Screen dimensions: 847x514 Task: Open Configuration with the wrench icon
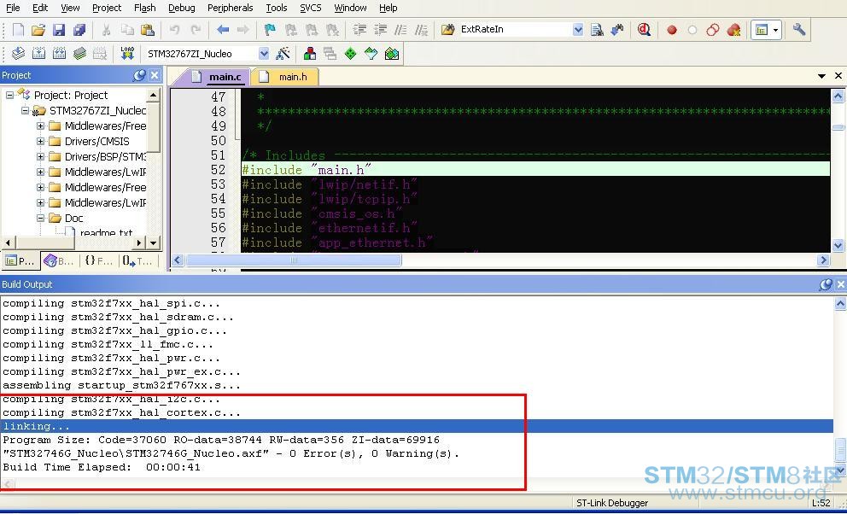click(799, 30)
